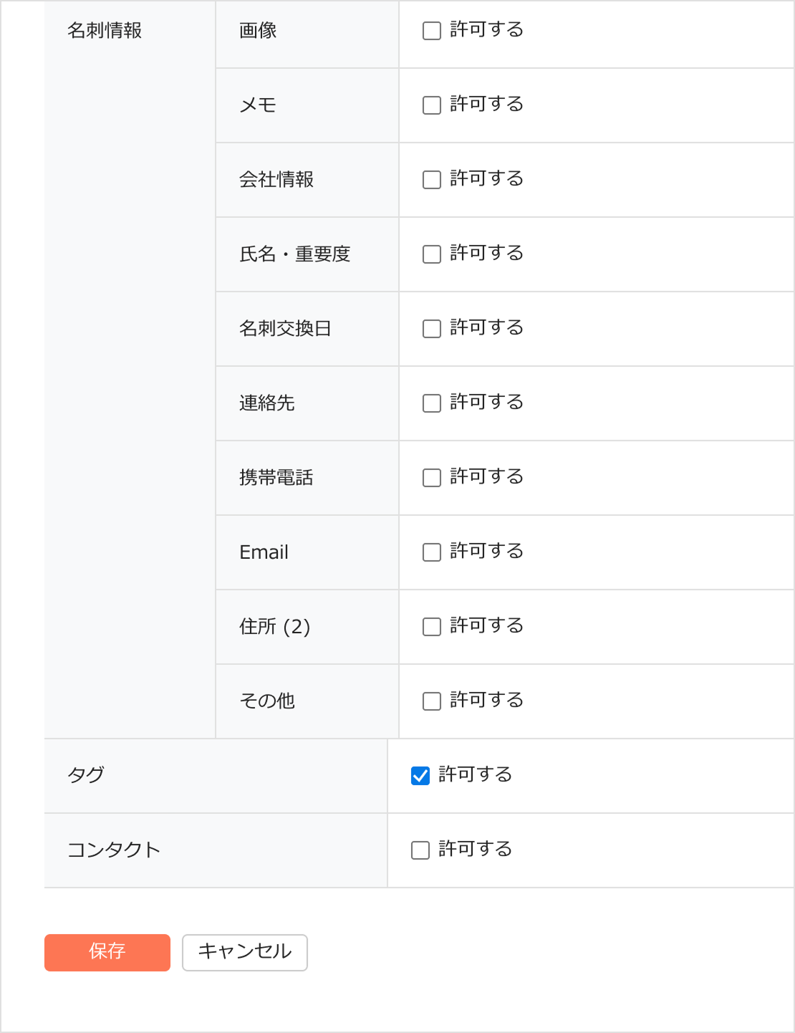
Task: Click the orange 保存 button
Action: tap(107, 952)
